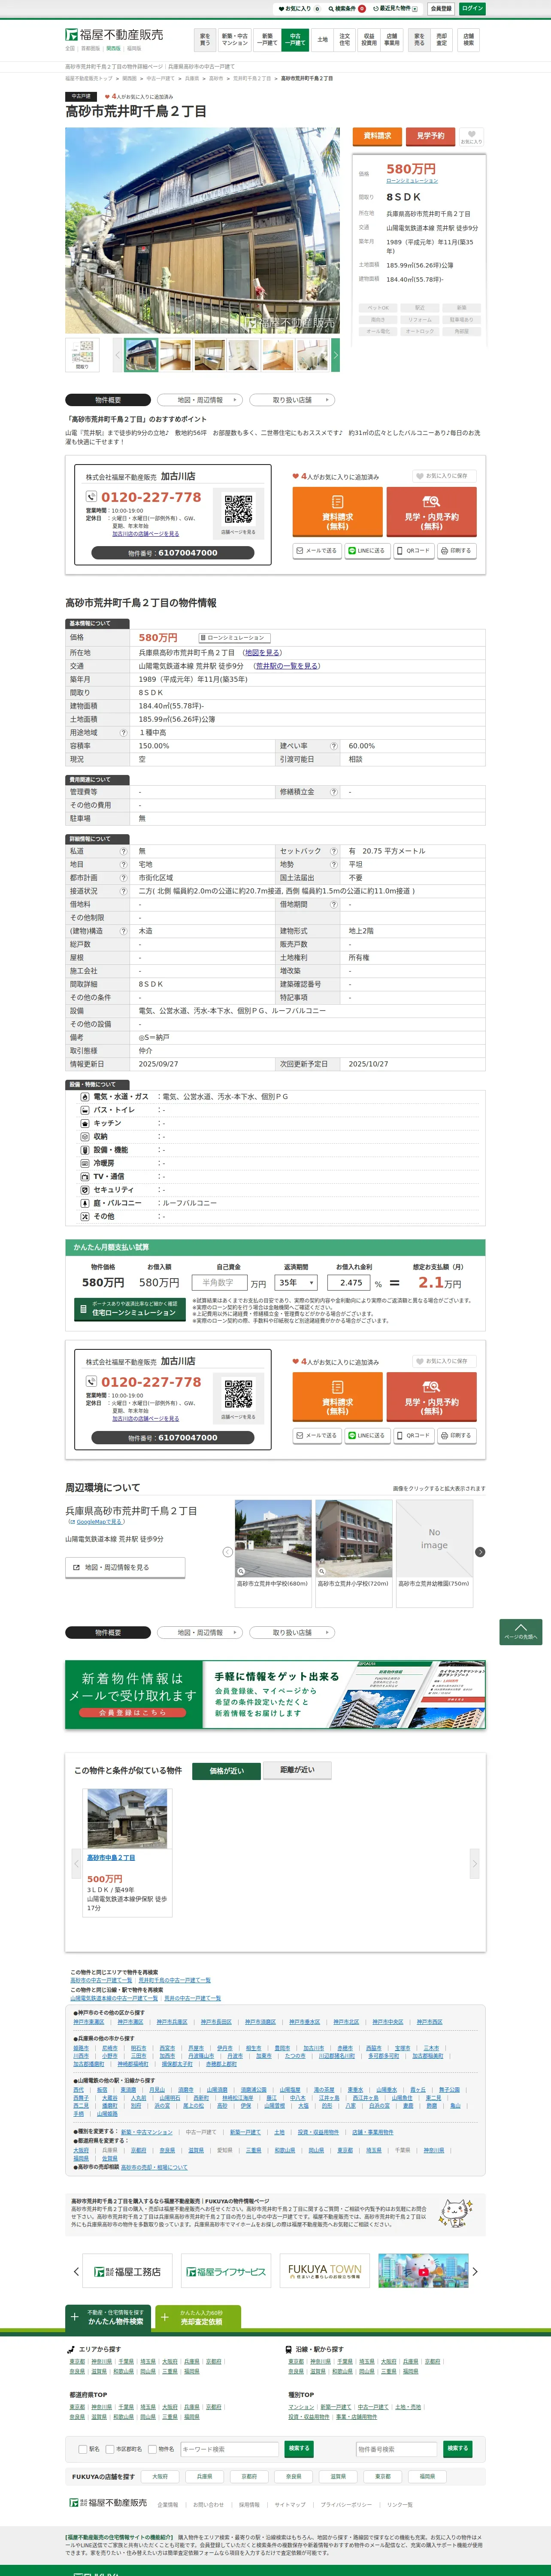Viewport: 551px width, 2576px height.
Task: Select the 土地 menu item
Action: click(322, 40)
